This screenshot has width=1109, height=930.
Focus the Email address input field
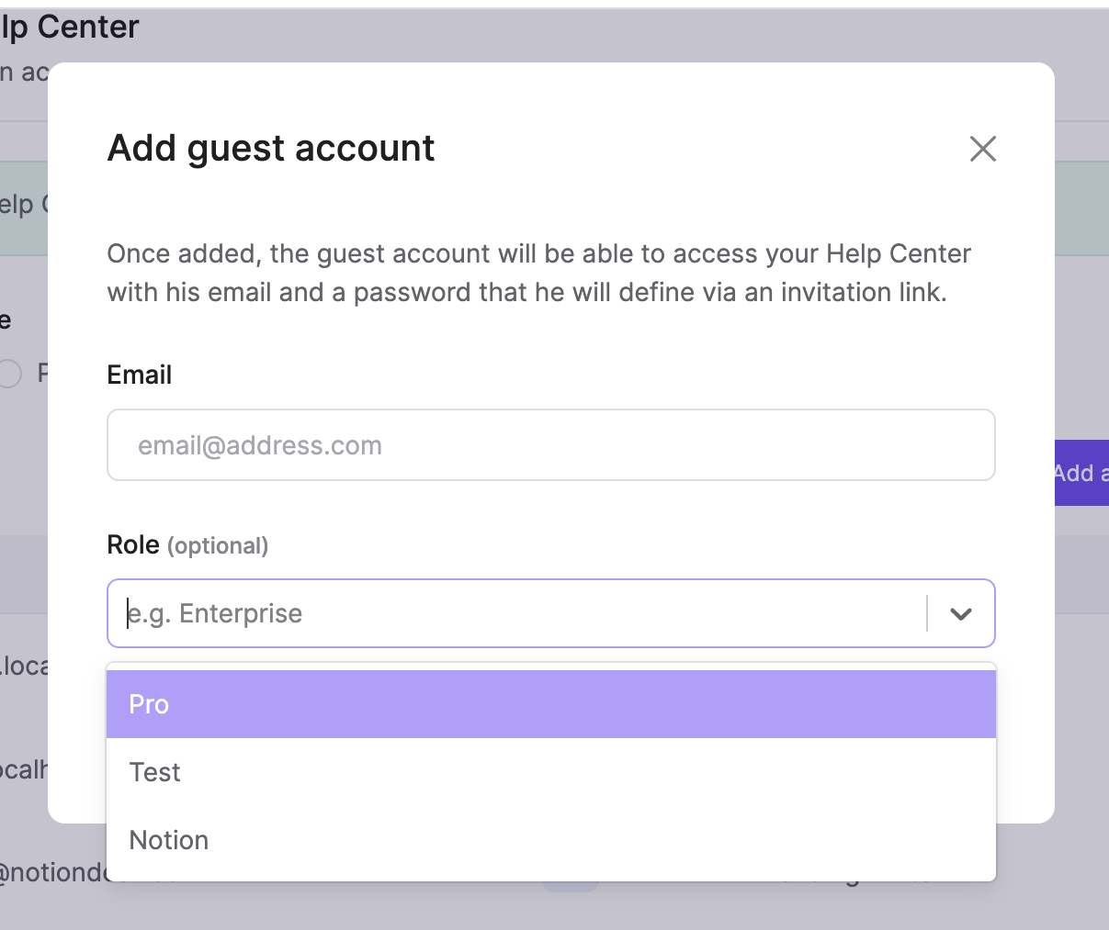pos(551,445)
